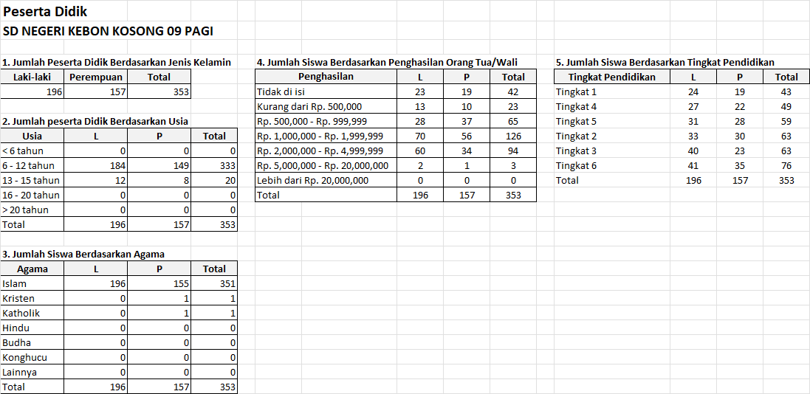Viewport: 810px width, 394px height.
Task: Click the 'Usia' column header
Action: coord(32,136)
